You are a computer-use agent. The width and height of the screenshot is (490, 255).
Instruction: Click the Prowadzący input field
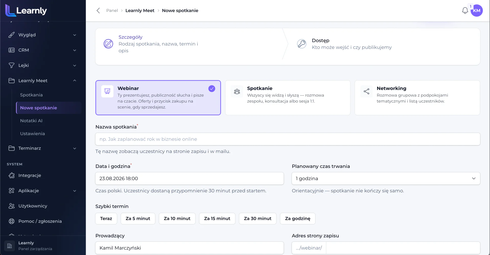tap(190, 248)
